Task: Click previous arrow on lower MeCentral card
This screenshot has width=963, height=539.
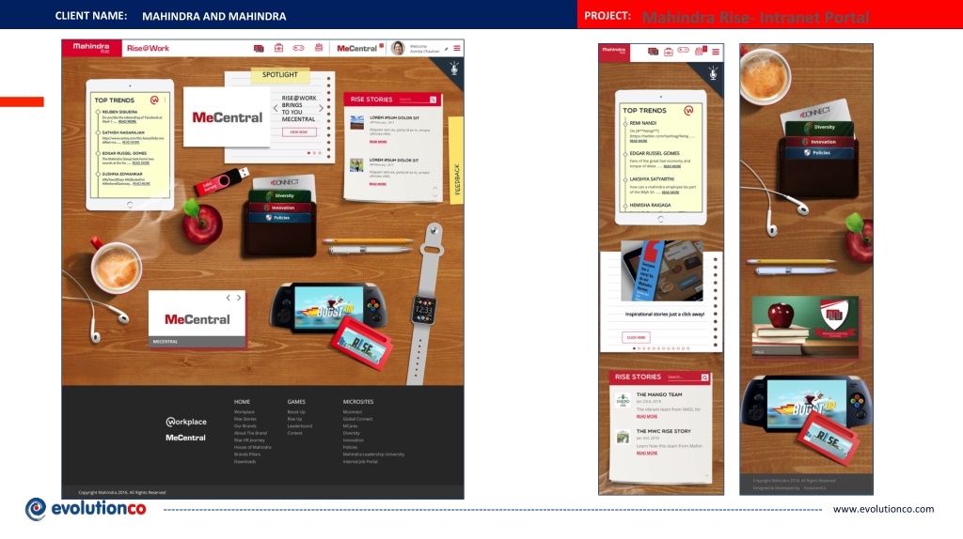Action: tap(228, 298)
